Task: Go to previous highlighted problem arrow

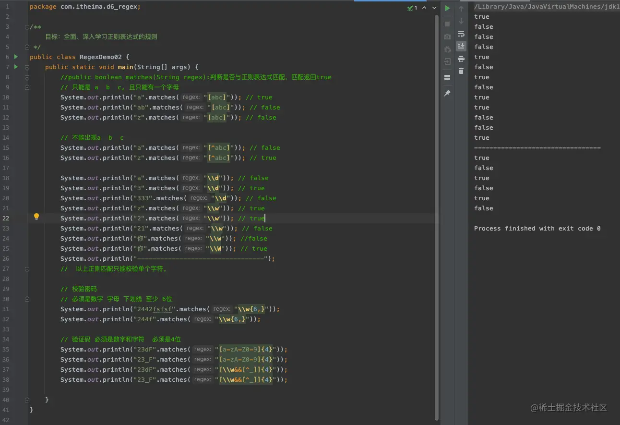Action: tap(424, 8)
